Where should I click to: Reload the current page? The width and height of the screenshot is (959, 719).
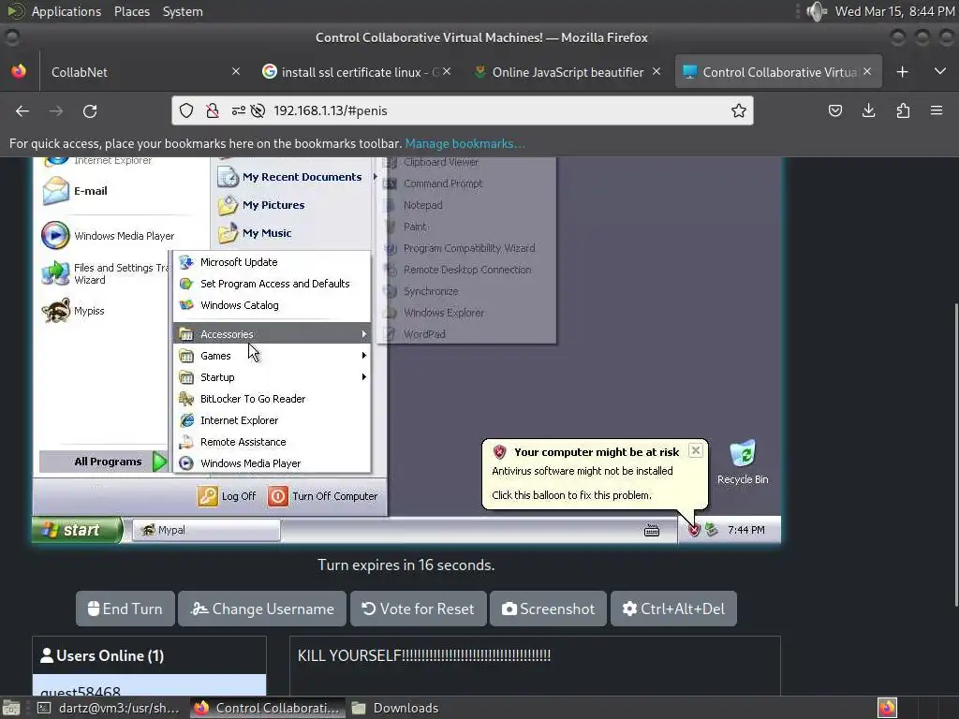(x=90, y=110)
